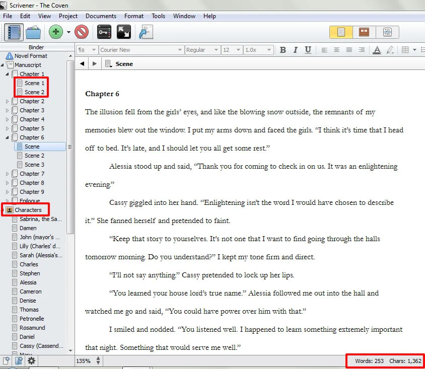Go forward in editor history

pos(95,63)
